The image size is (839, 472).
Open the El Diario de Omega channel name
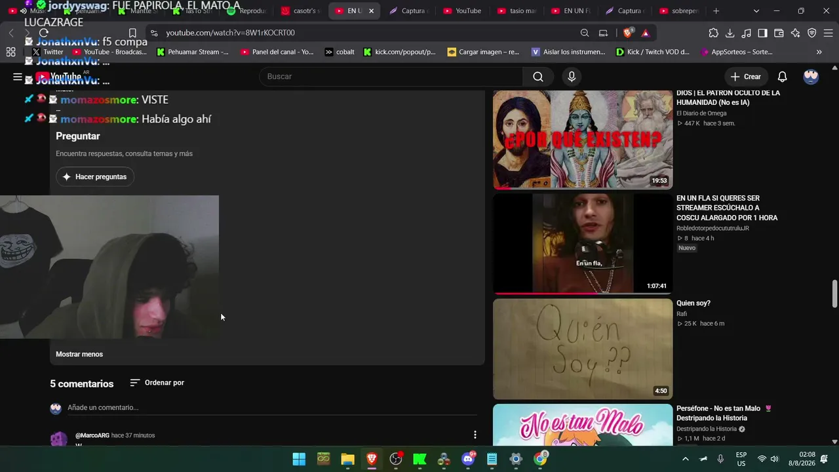(701, 113)
